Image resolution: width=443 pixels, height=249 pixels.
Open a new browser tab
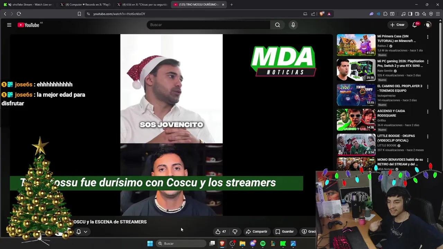coord(232,4)
